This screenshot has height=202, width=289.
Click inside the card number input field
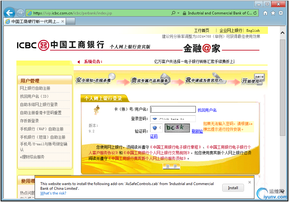pyautogui.click(x=173, y=109)
